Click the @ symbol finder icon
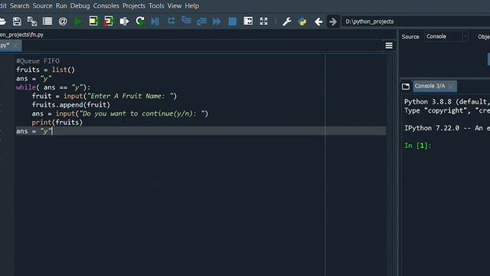 [63, 21]
